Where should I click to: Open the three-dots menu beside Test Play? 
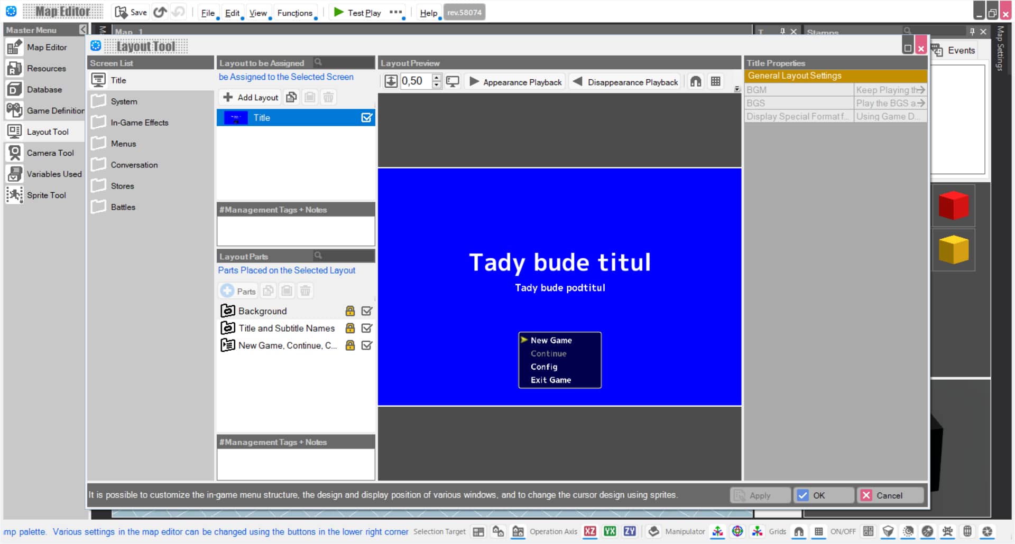click(x=395, y=12)
